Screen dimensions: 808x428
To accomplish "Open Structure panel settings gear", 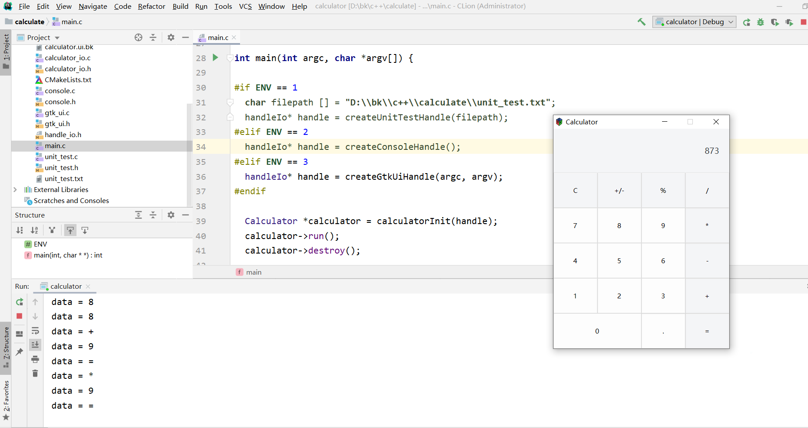I will pos(171,215).
